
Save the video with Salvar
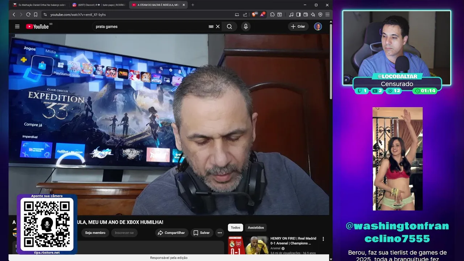tap(202, 233)
